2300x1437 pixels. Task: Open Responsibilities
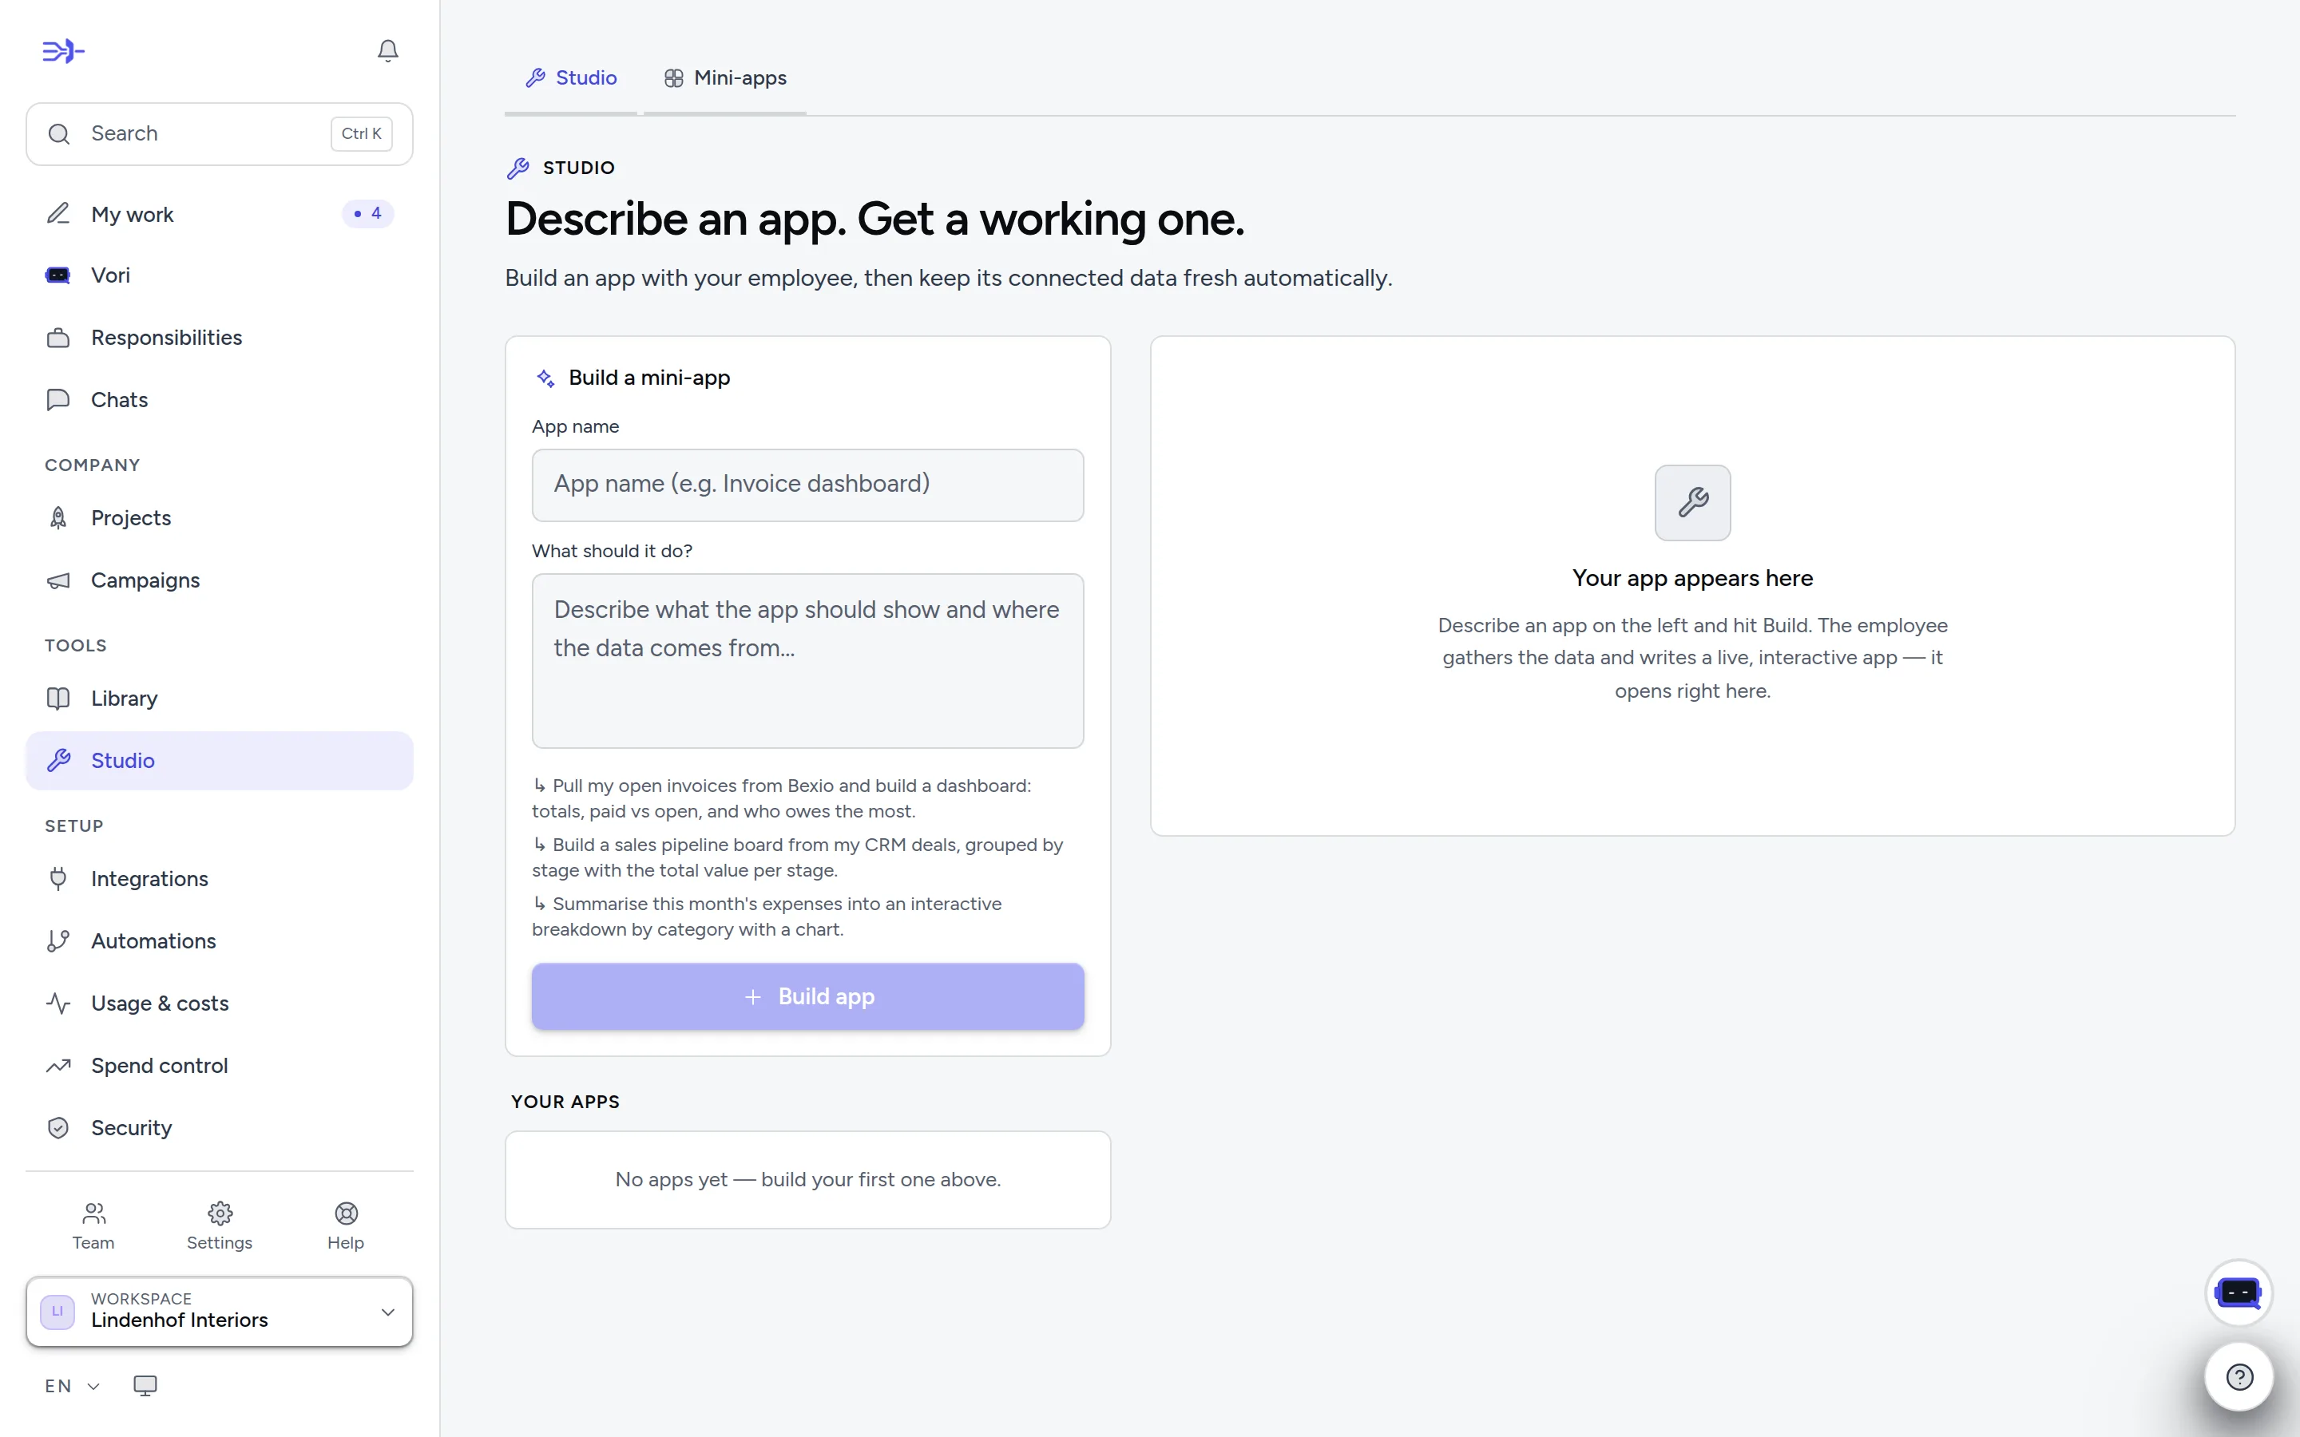point(220,338)
